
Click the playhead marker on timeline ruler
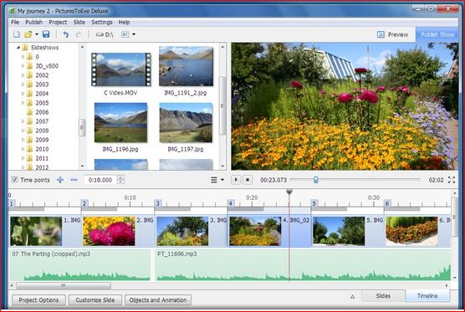(289, 192)
